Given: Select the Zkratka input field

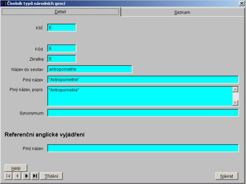Looking at the screenshot, I should coord(62,59).
